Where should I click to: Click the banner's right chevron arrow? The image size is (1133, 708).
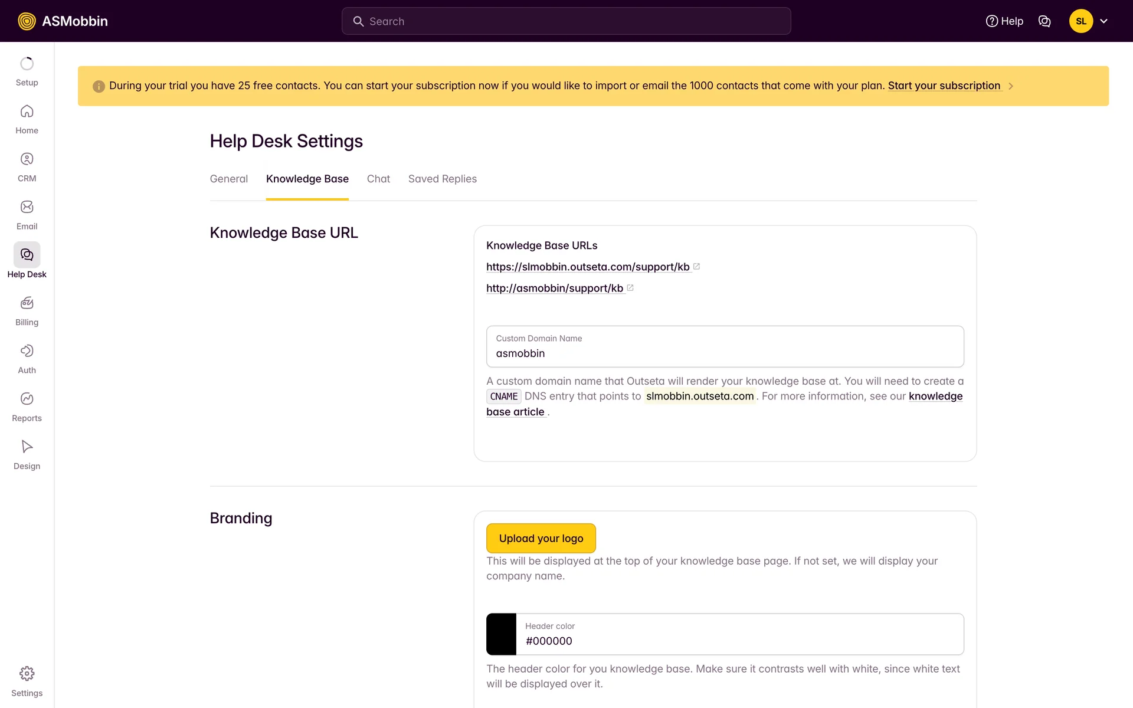(x=1011, y=86)
